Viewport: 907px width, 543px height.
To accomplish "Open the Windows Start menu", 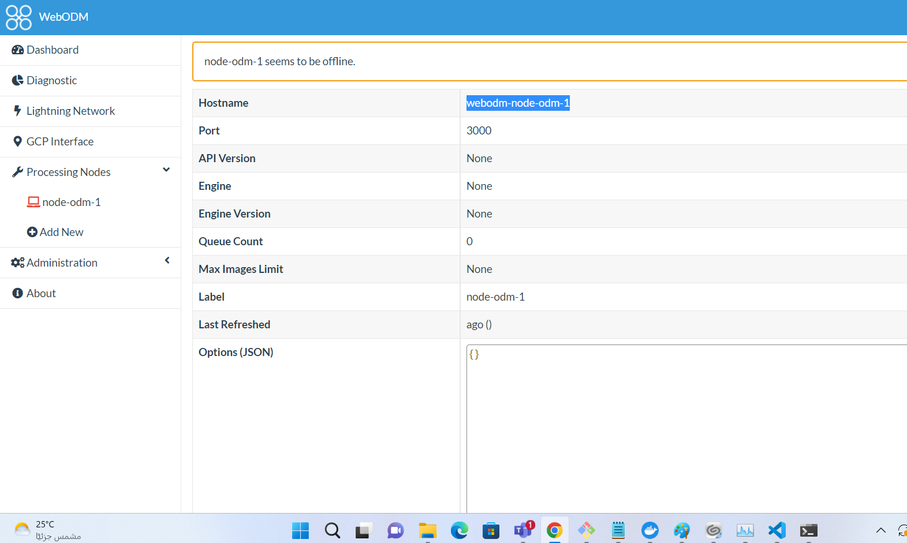I will (x=300, y=530).
